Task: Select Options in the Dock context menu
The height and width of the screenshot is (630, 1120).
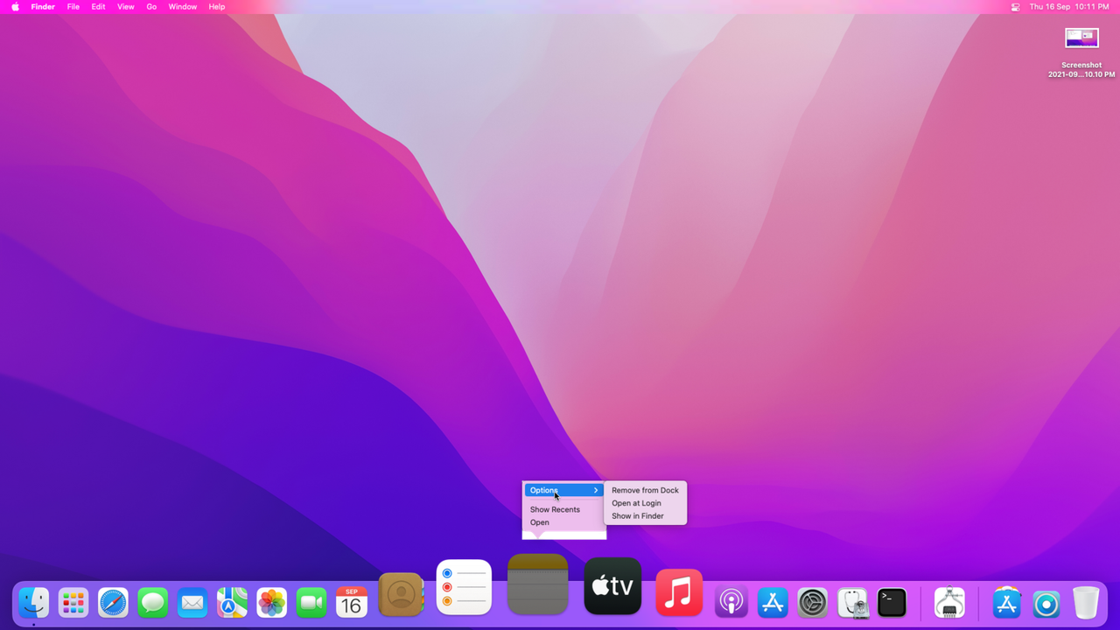Action: (563, 490)
